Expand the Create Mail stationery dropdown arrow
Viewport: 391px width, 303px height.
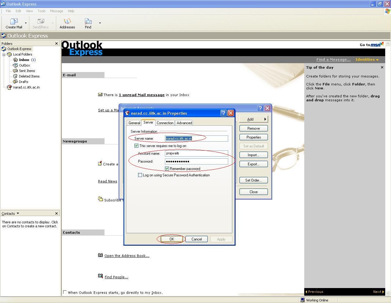pyautogui.click(x=26, y=23)
